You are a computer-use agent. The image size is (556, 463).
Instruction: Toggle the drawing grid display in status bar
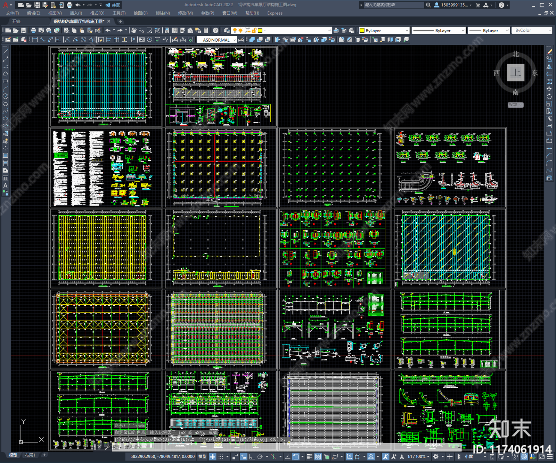point(212,456)
